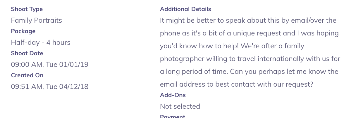Click the Shoot Date label
Screen dimensions: 344x118
click(27, 53)
